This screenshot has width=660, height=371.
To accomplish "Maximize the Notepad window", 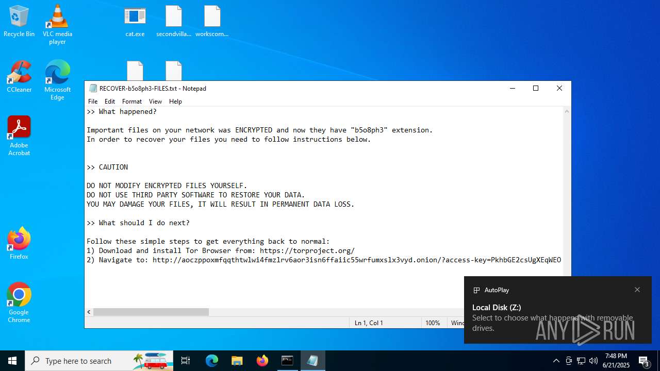I will (536, 88).
